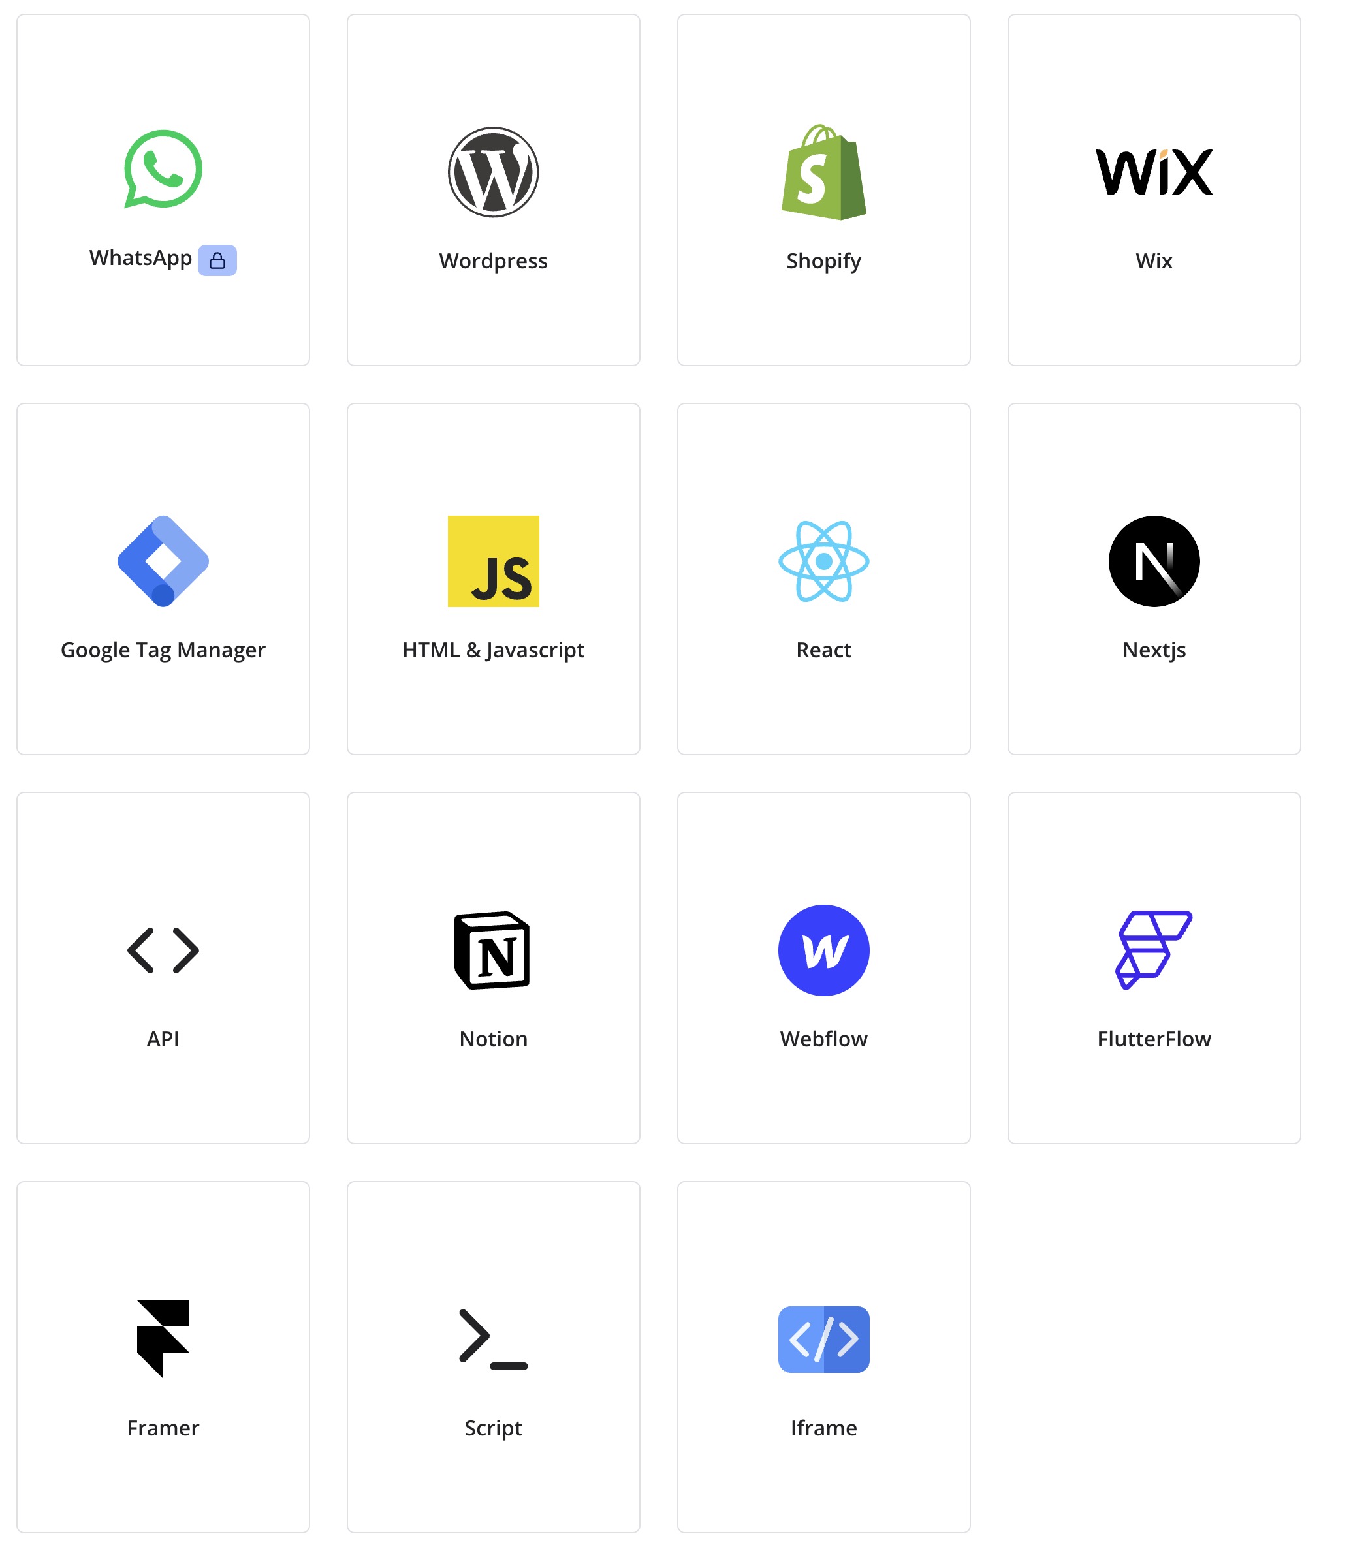Toggle the WhatsApp lock setting
The image size is (1349, 1568).
[x=217, y=259]
